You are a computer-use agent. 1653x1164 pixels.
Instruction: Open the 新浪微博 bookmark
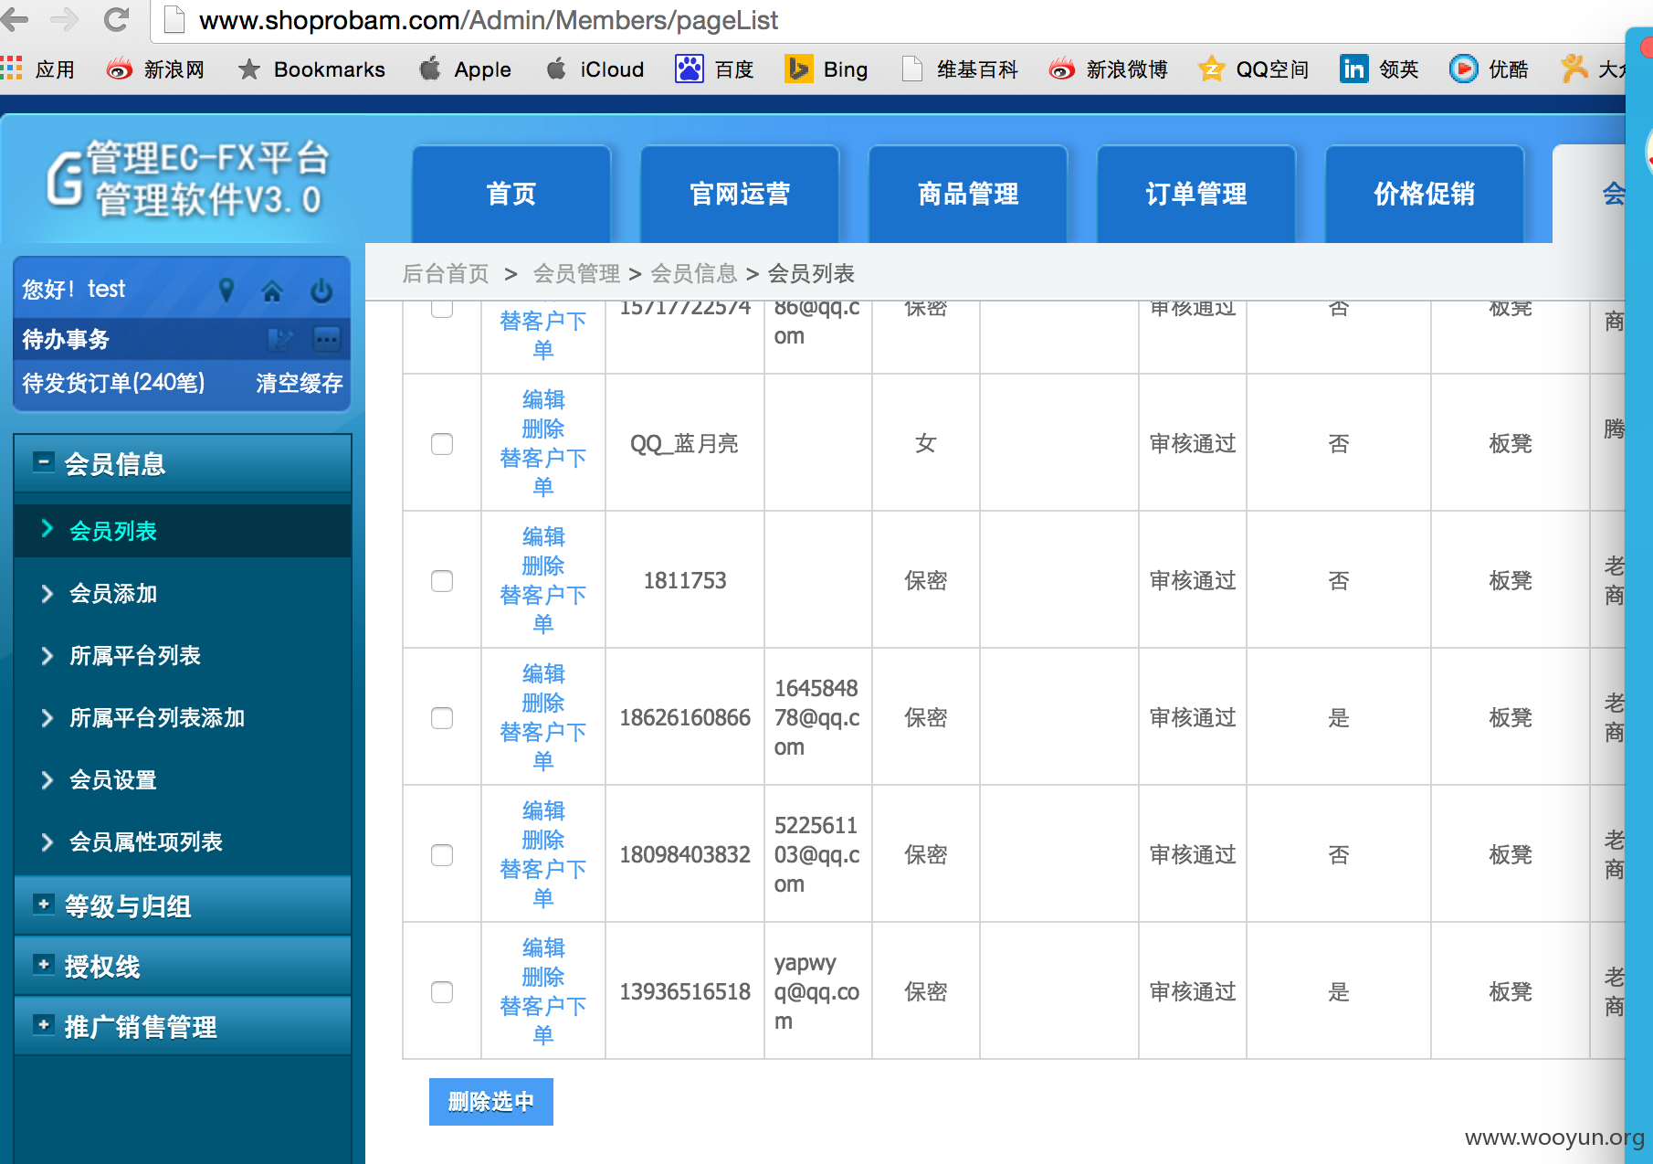point(1108,69)
